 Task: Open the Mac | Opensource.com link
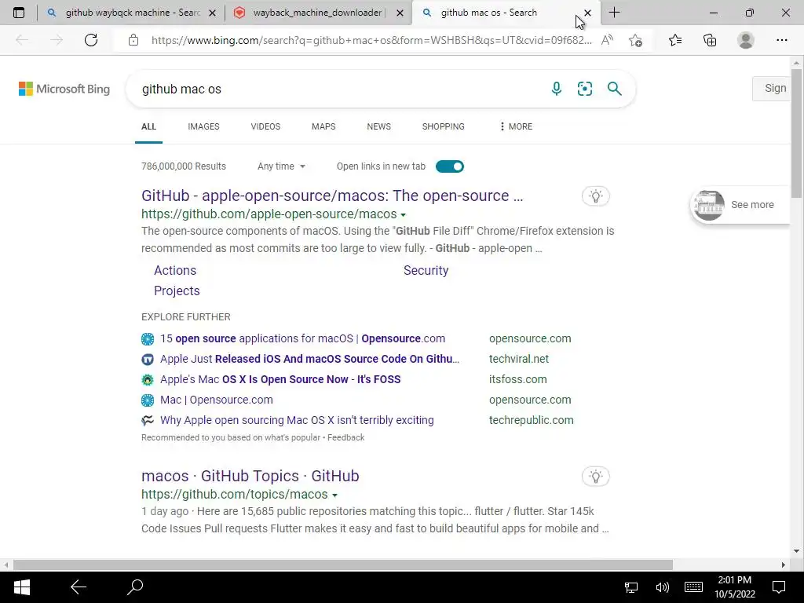tap(217, 400)
